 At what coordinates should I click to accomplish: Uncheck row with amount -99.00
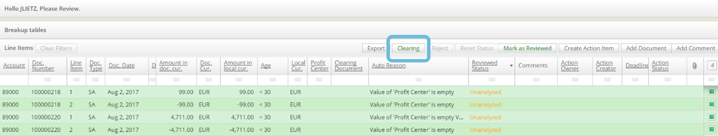[x=711, y=104]
